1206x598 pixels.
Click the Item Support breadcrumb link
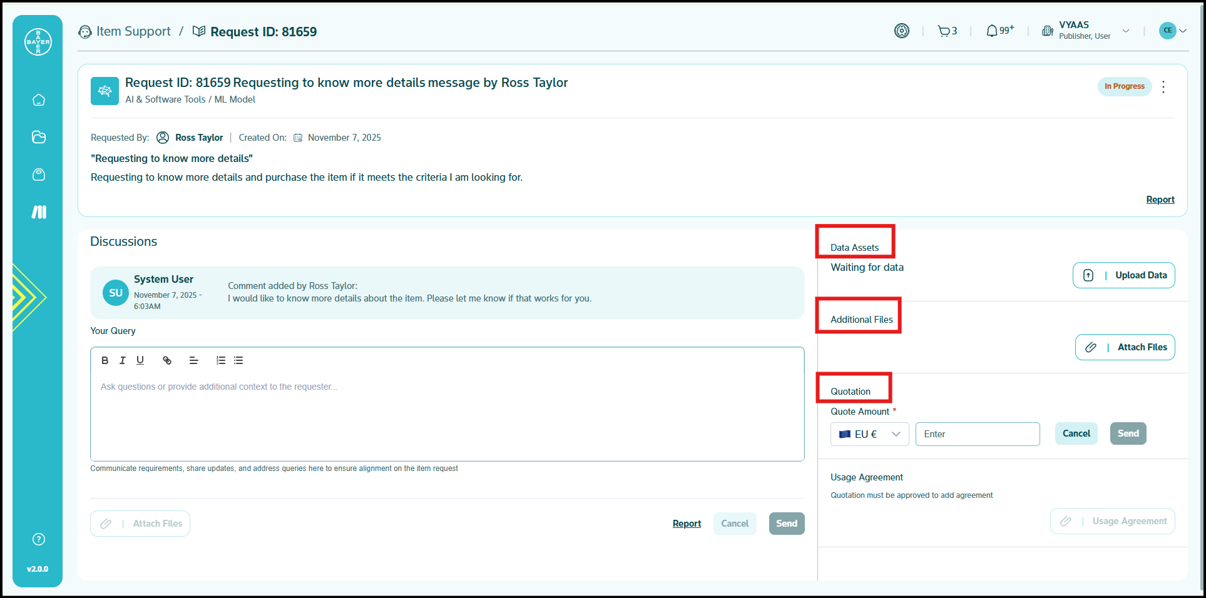133,32
